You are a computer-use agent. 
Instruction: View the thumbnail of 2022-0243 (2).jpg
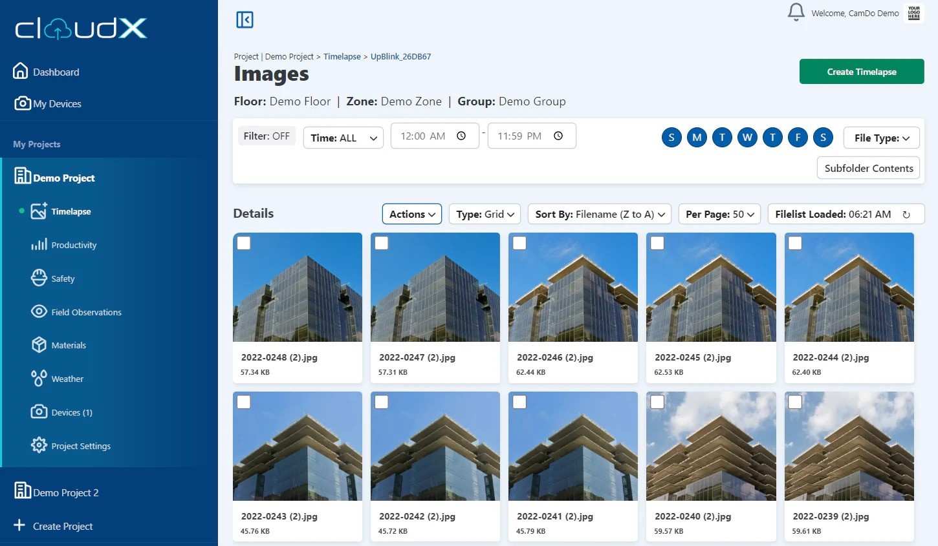(x=297, y=446)
